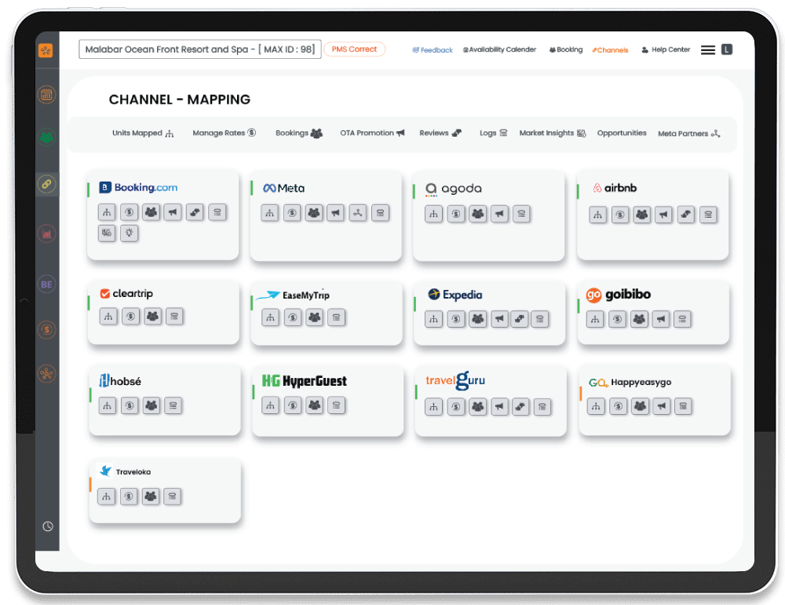Open Units Mapped icon on Booking.com card
Viewport: 785px width, 605px height.
(107, 211)
